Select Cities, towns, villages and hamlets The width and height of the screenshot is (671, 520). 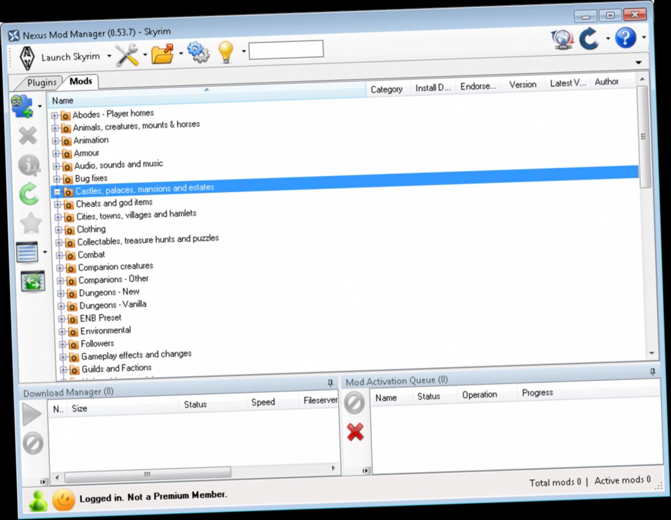tap(136, 215)
